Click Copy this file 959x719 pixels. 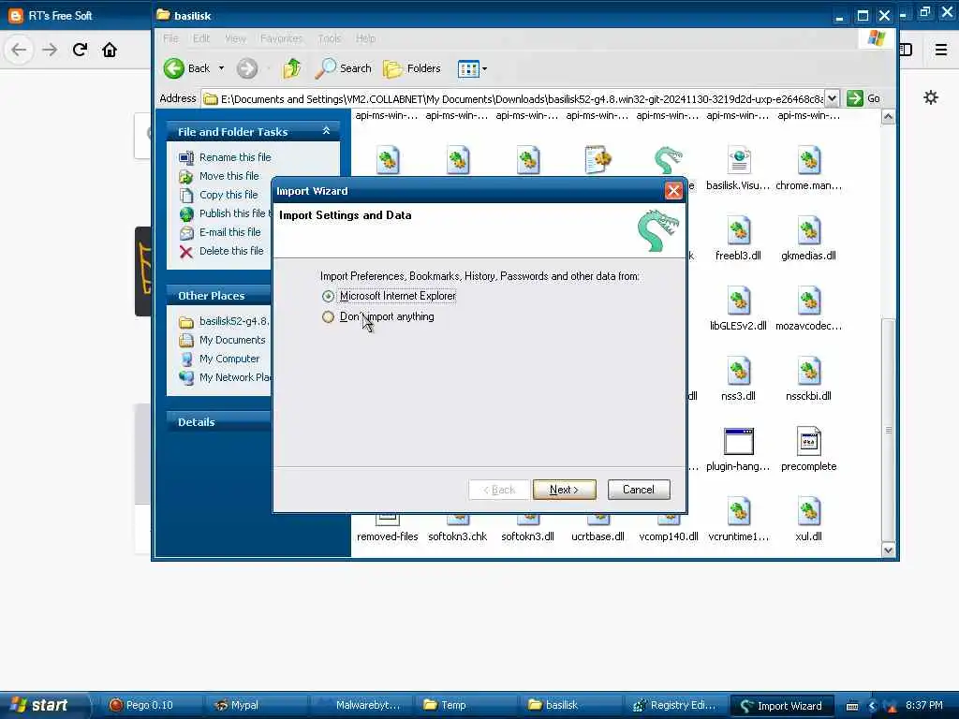229,195
